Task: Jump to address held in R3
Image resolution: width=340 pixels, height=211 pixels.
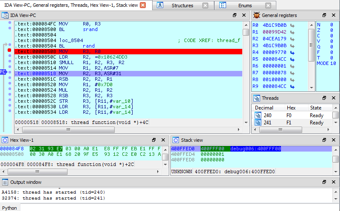Action: (292, 46)
